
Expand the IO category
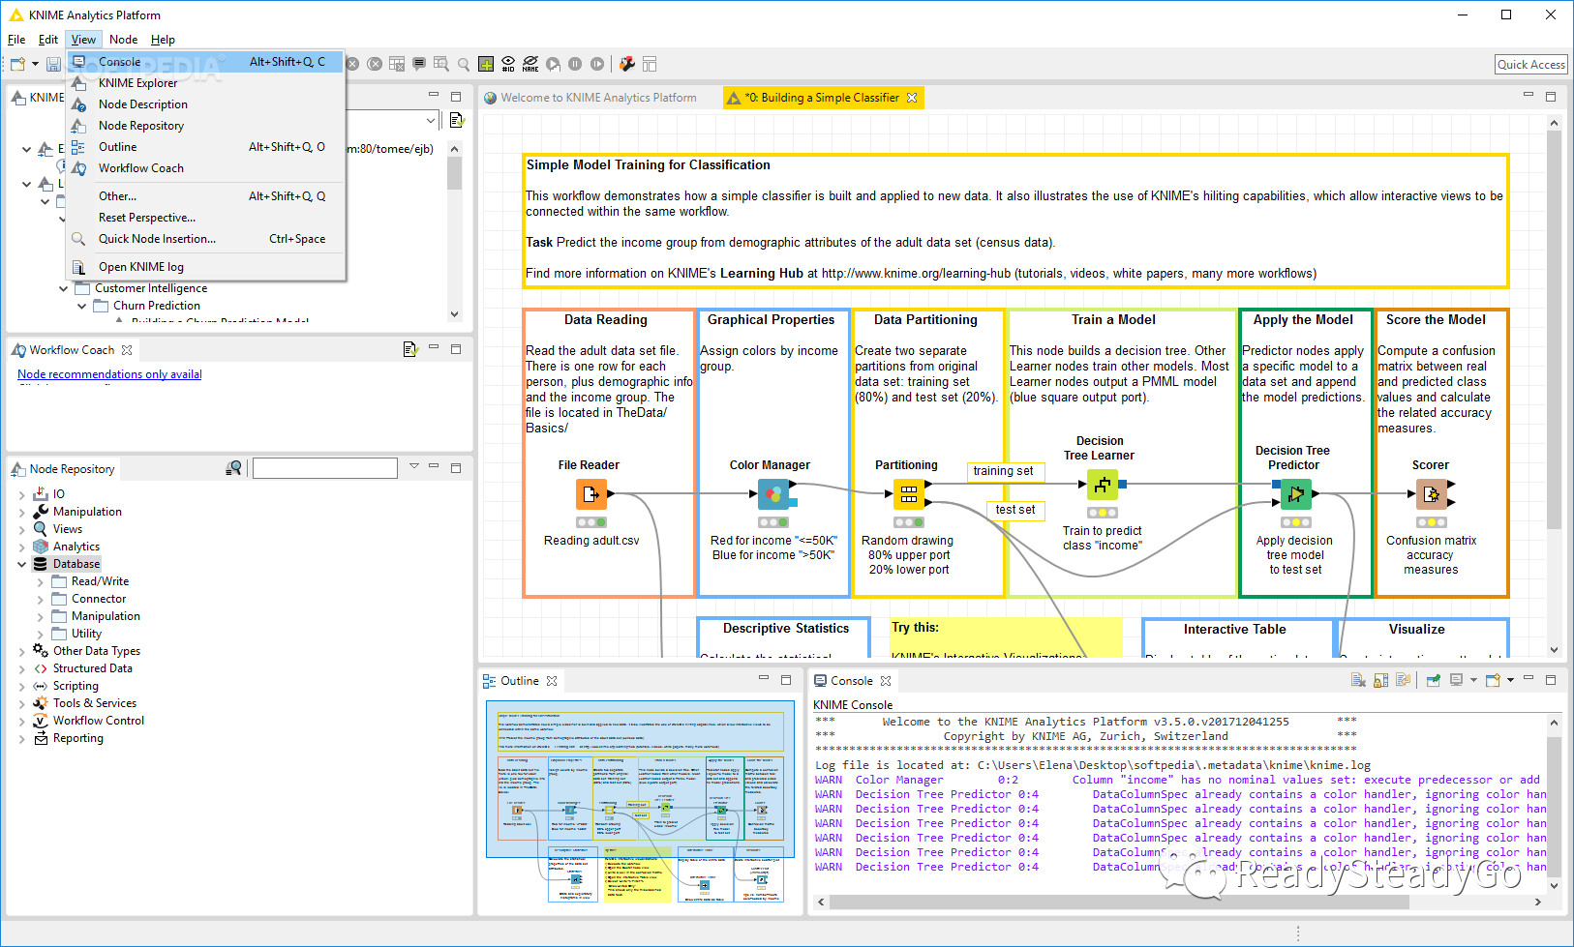point(22,494)
